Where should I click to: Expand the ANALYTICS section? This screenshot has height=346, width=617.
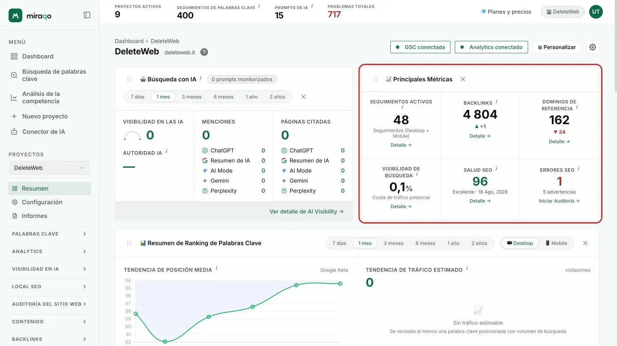coord(49,251)
